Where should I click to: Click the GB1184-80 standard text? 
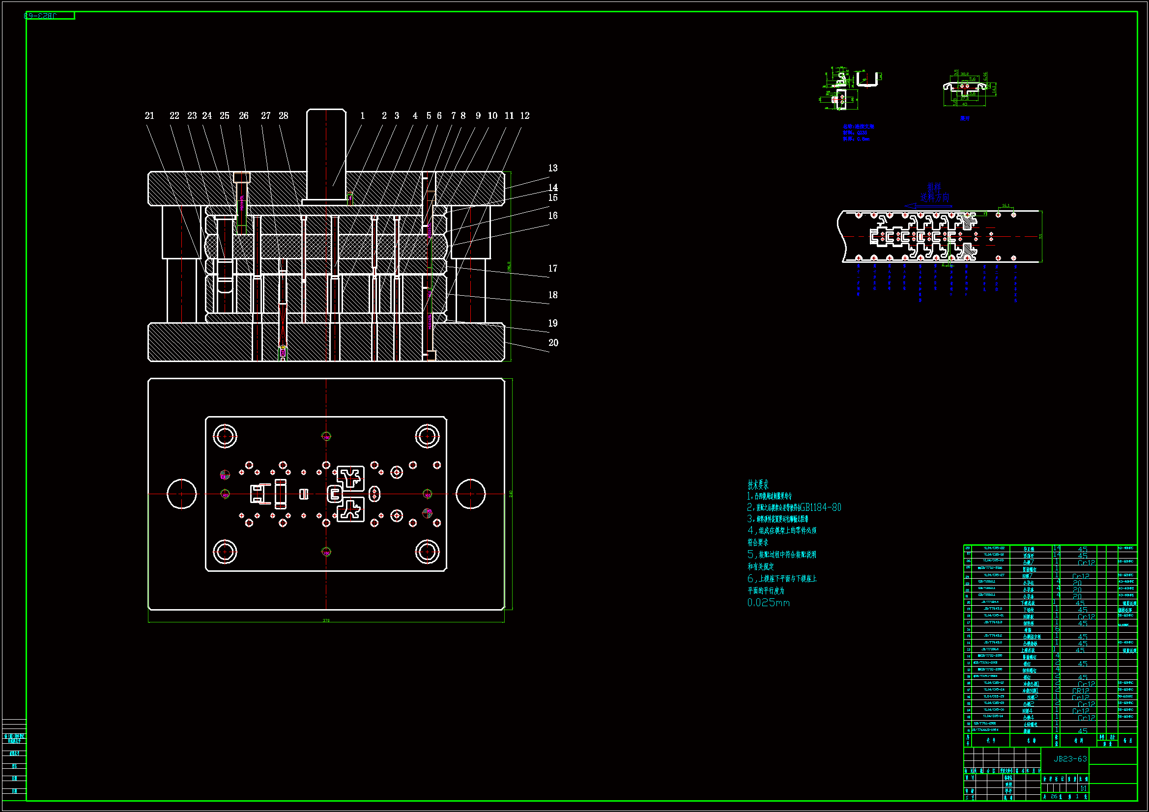coord(821,507)
